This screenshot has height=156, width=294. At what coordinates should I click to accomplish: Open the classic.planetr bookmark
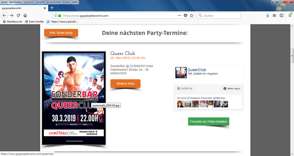[x=62, y=22]
